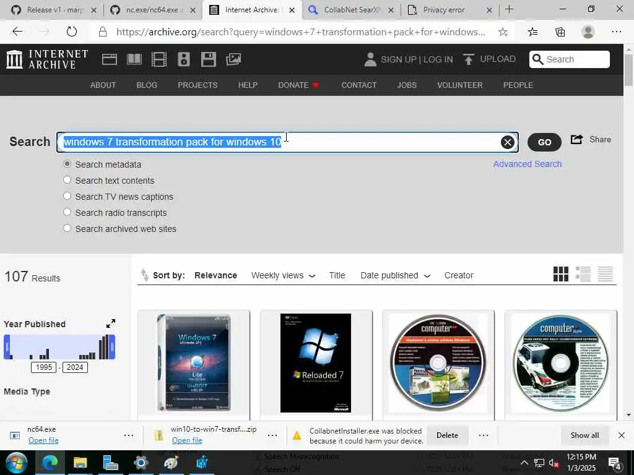Viewport: 634px width, 475px height.
Task: Open options for win10-to-win7 zip download
Action: (x=272, y=435)
